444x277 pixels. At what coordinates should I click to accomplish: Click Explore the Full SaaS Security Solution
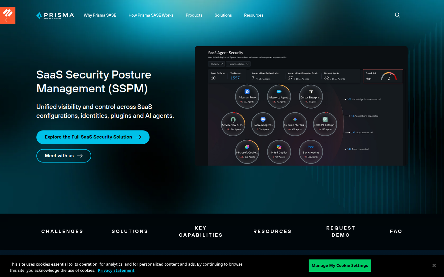point(93,137)
